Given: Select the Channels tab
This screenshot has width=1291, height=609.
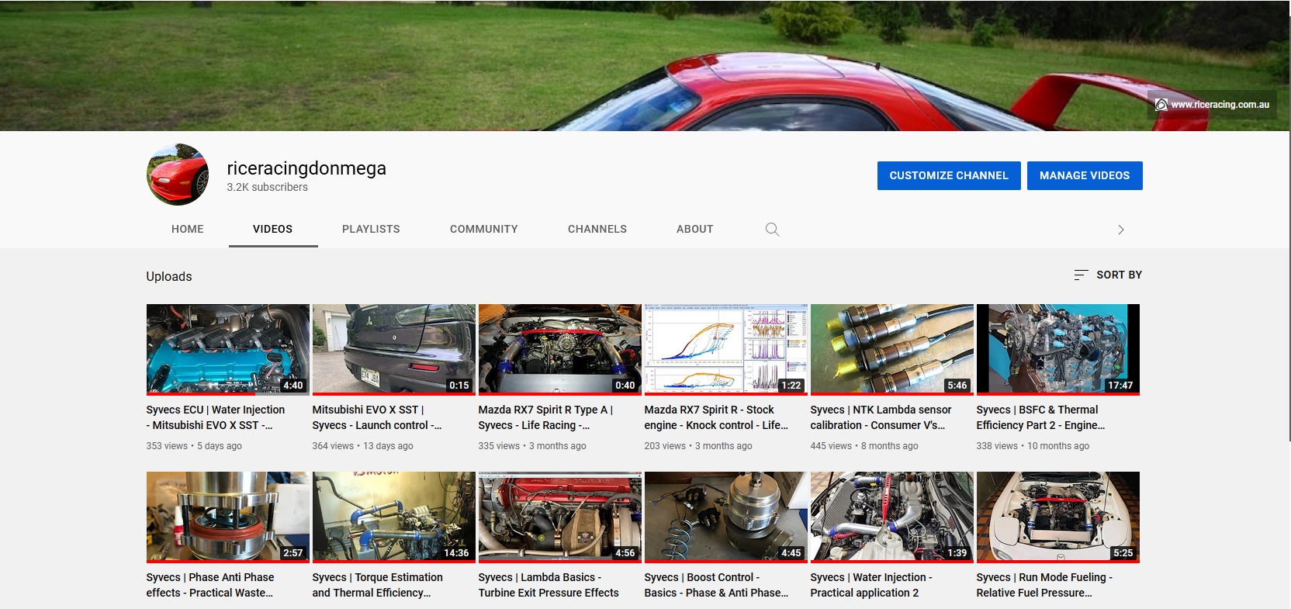Looking at the screenshot, I should tap(597, 229).
